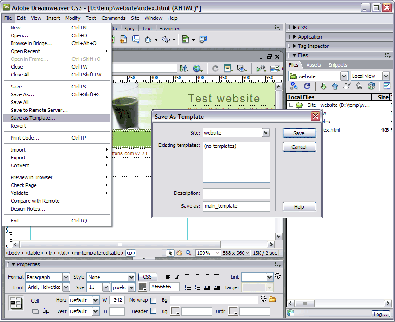Screen dimensions: 395x322
Task: Open the Format Paragraph dropdown
Action: click(66, 277)
